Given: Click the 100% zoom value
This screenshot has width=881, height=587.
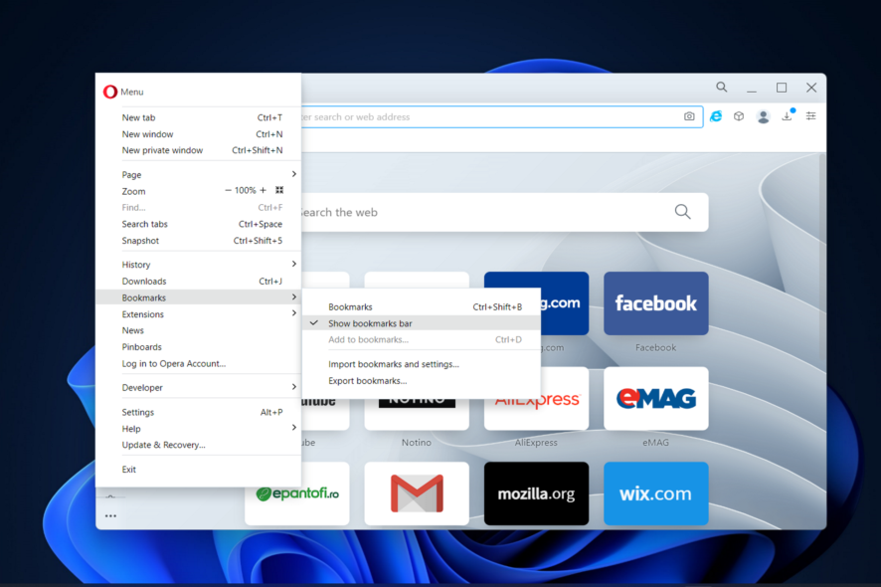Looking at the screenshot, I should pyautogui.click(x=245, y=191).
